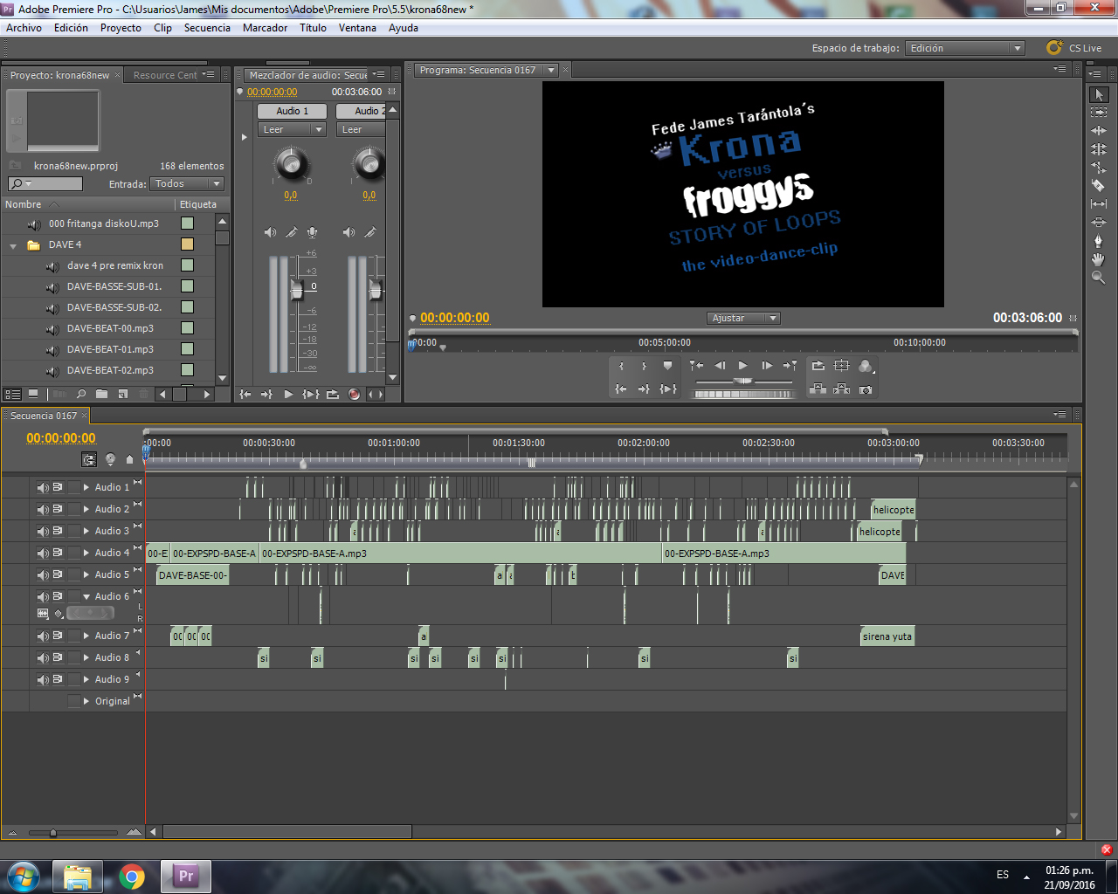Toggle sync lock on Audio 5 track
This screenshot has height=894, width=1118.
click(x=58, y=574)
